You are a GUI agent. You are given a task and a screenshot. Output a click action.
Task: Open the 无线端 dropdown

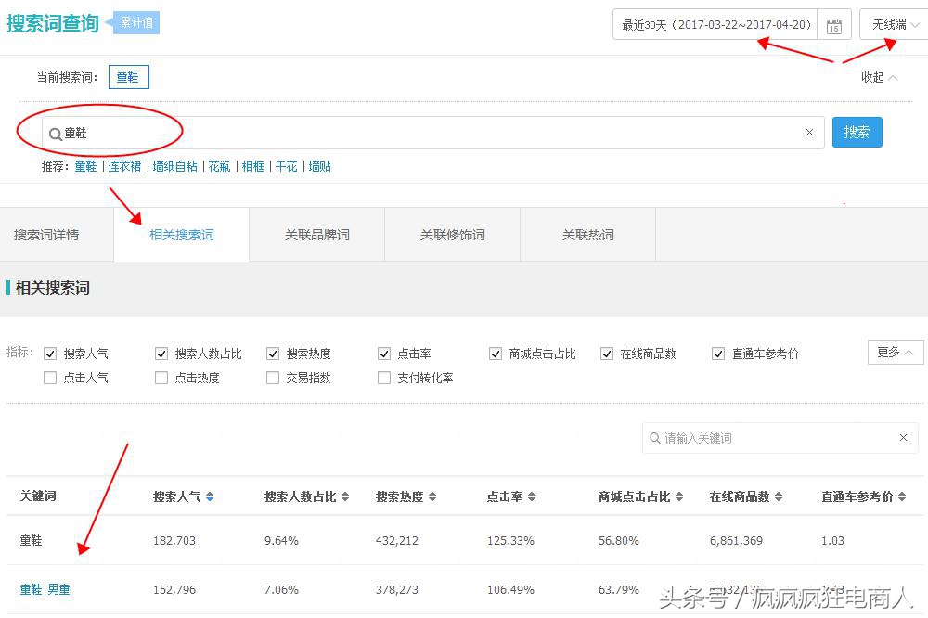[892, 24]
